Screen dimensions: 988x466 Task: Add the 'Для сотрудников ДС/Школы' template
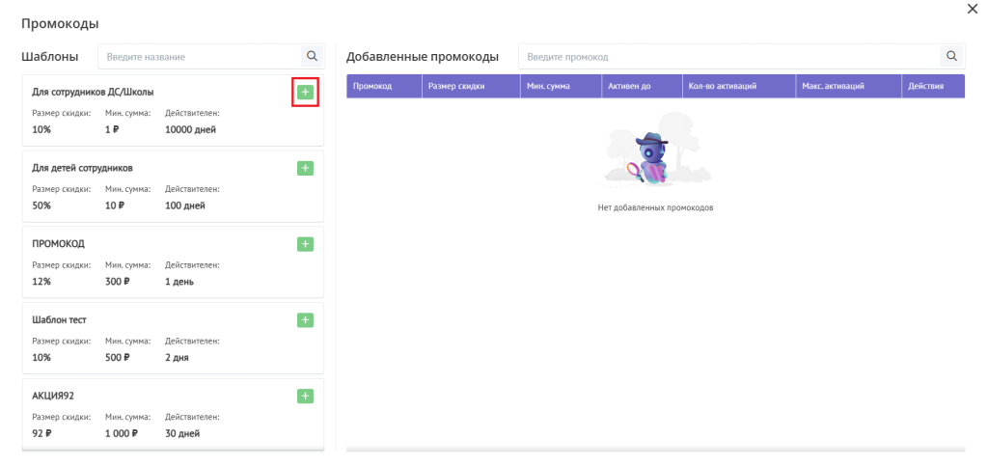(305, 92)
